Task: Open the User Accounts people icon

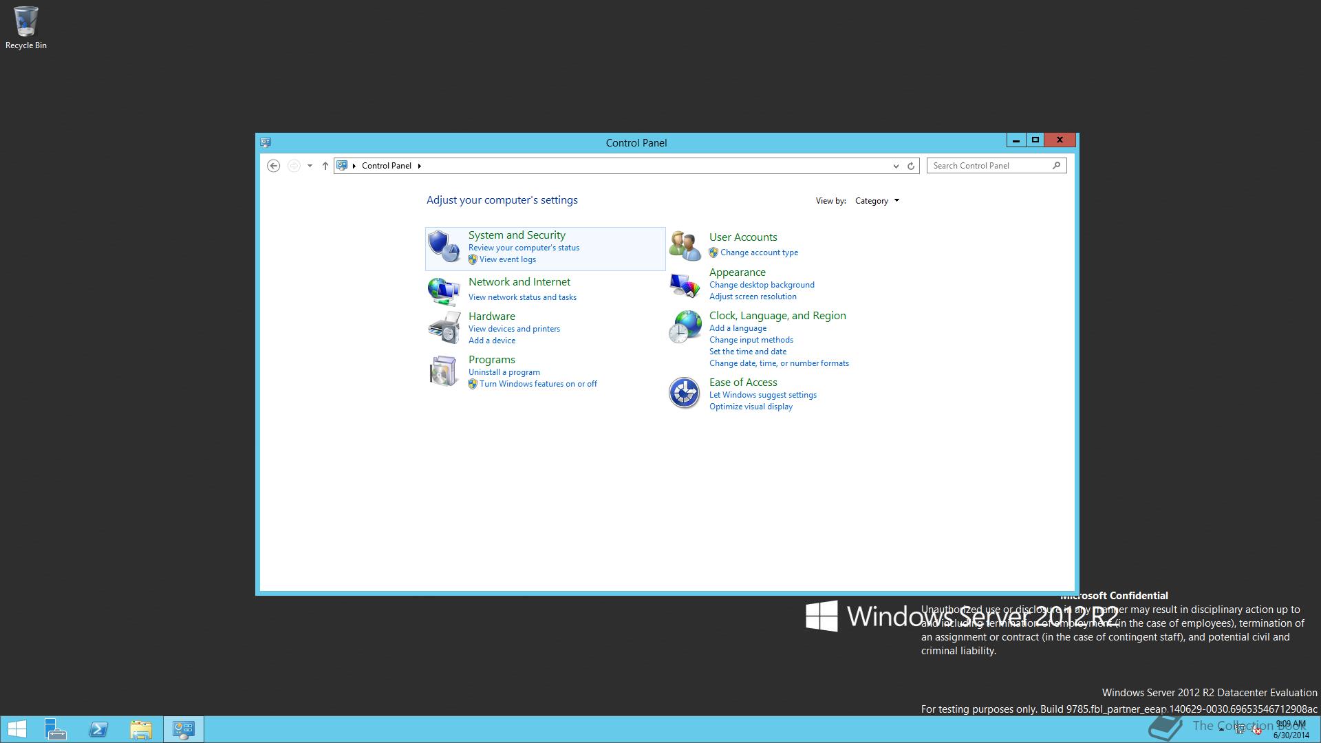Action: pyautogui.click(x=685, y=246)
